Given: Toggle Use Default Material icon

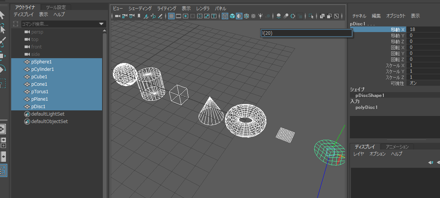Looking at the screenshot, I should [x=239, y=16].
